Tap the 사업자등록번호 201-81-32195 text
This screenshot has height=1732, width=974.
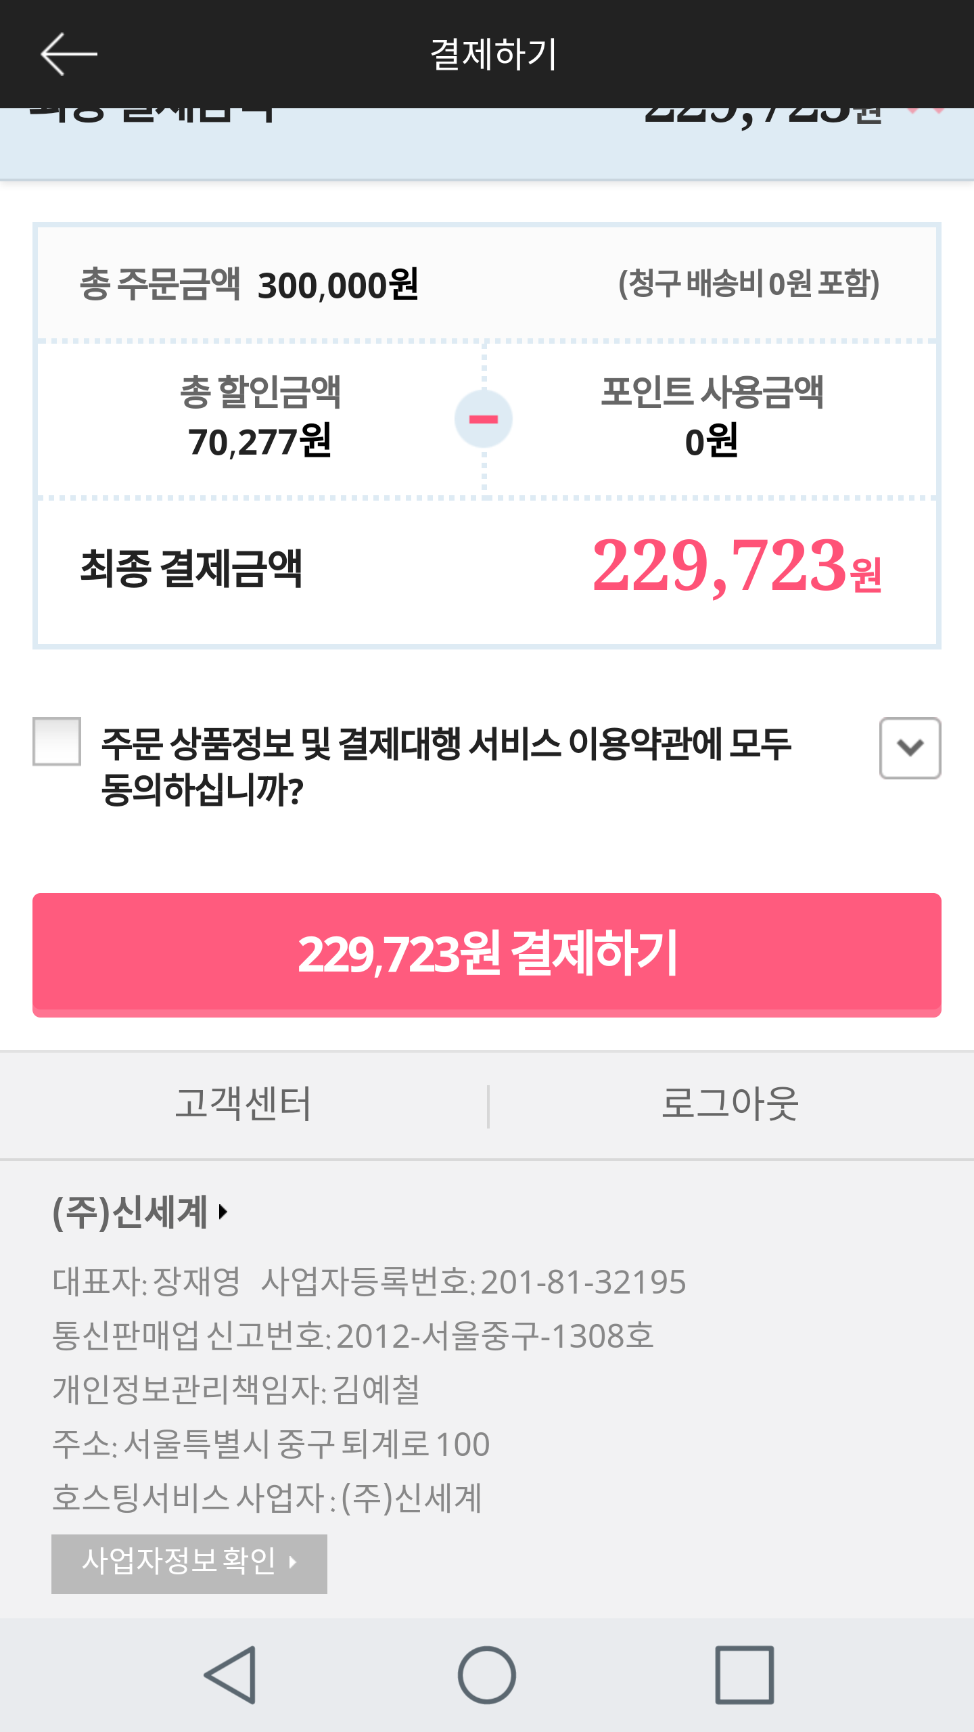[473, 1281]
